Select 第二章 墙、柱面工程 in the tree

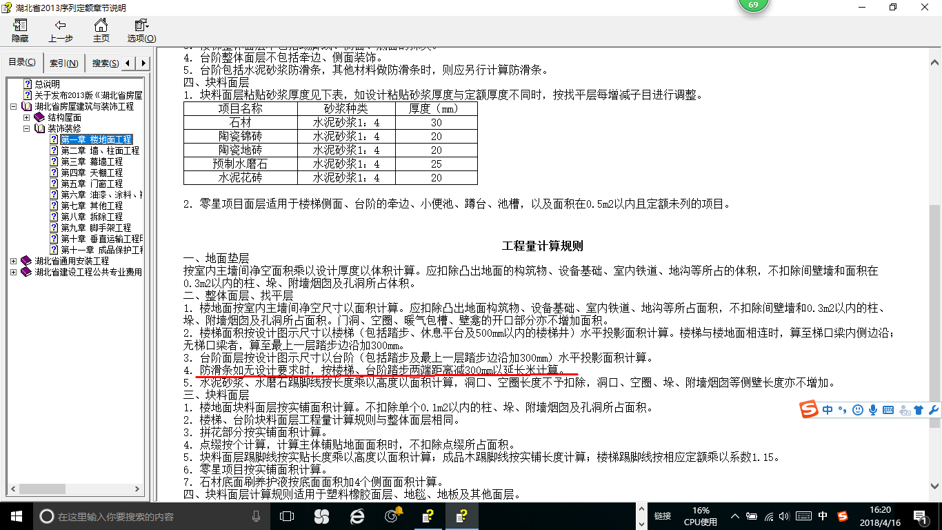click(100, 150)
